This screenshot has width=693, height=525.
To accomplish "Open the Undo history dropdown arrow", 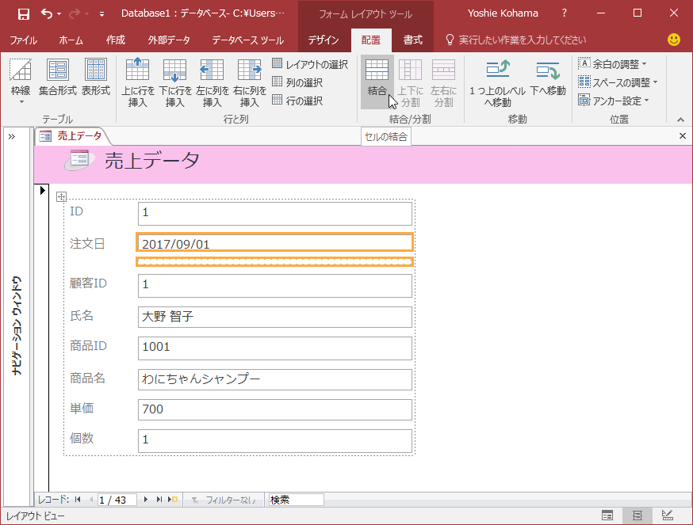I will (x=59, y=14).
